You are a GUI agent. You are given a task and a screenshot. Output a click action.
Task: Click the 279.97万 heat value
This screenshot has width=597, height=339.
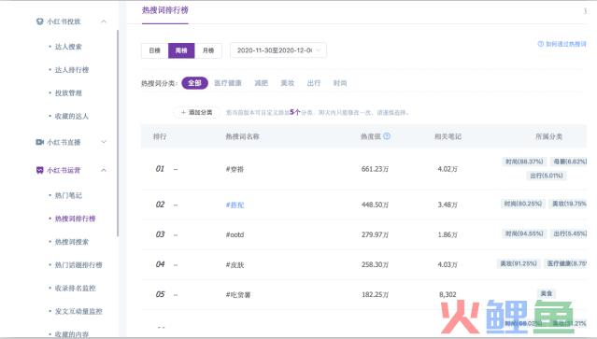click(x=375, y=234)
